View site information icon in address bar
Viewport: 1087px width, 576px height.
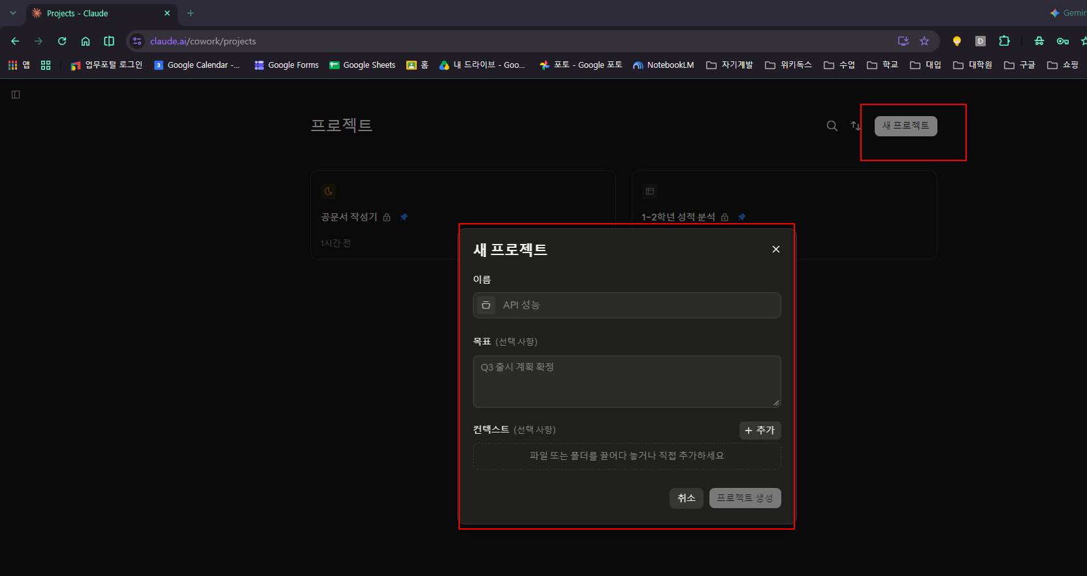[x=137, y=41]
